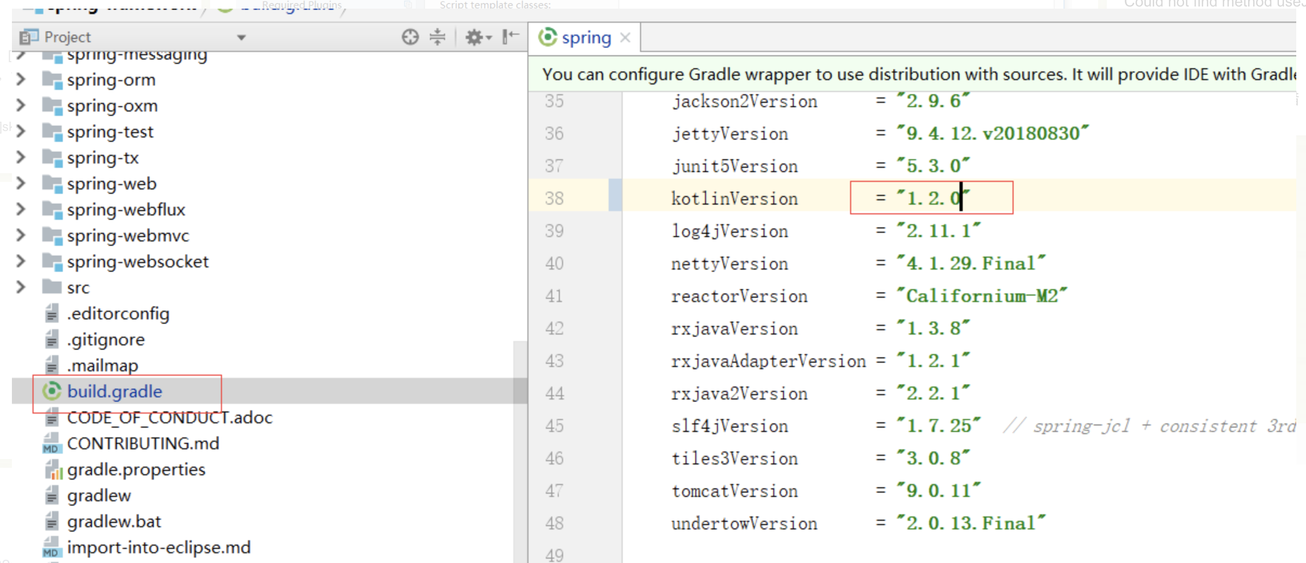Click the reactorVersion "Californium-M2" value
The width and height of the screenshot is (1306, 563).
coord(982,296)
